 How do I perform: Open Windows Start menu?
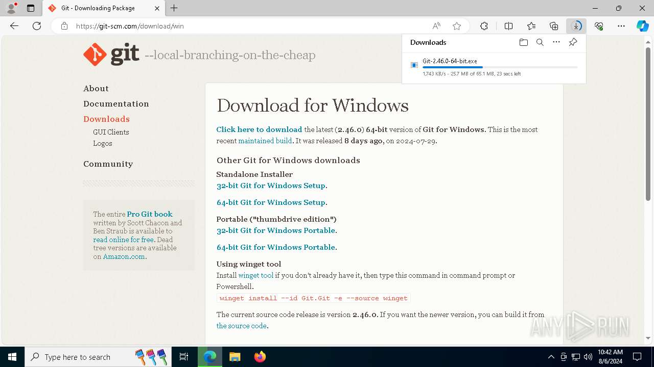[12, 357]
